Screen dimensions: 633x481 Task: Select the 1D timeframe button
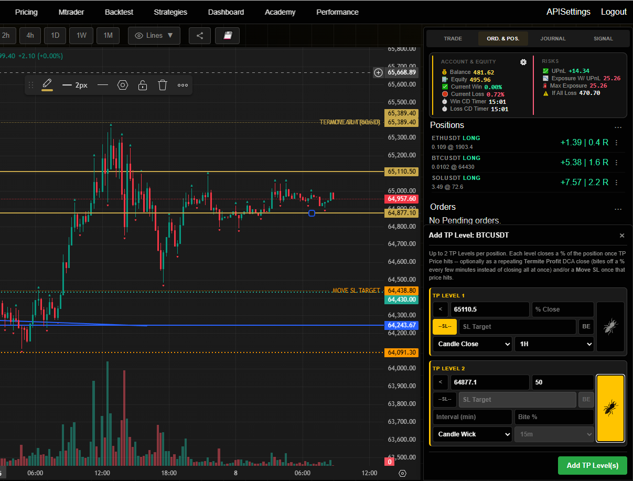(x=55, y=36)
